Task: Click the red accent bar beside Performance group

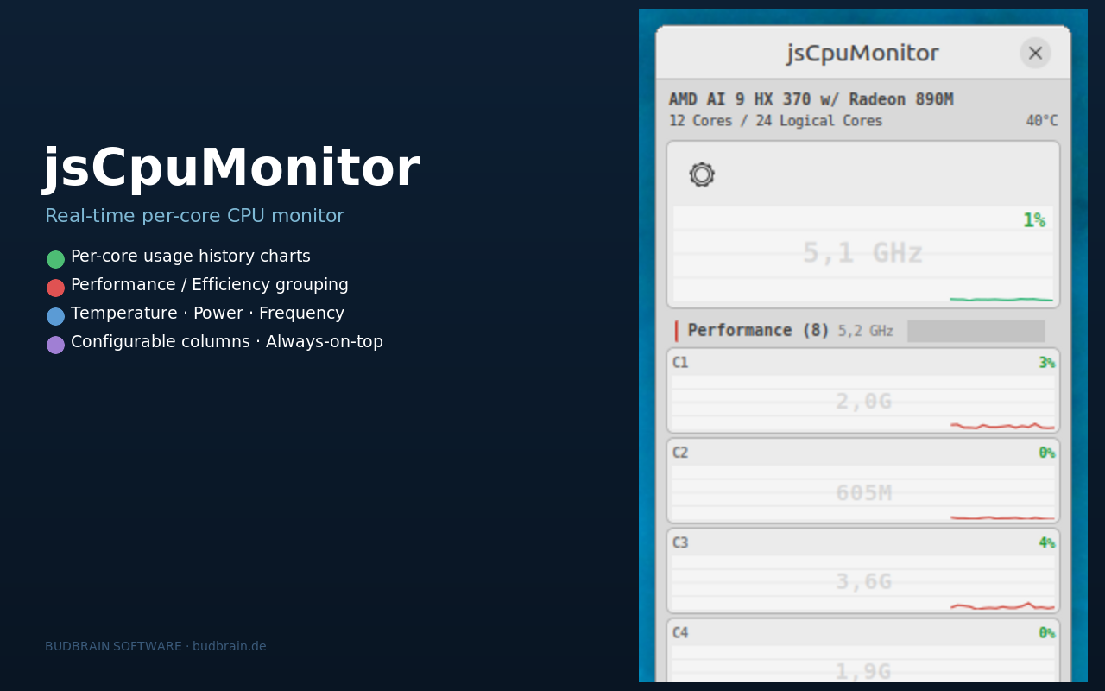Action: [x=676, y=329]
